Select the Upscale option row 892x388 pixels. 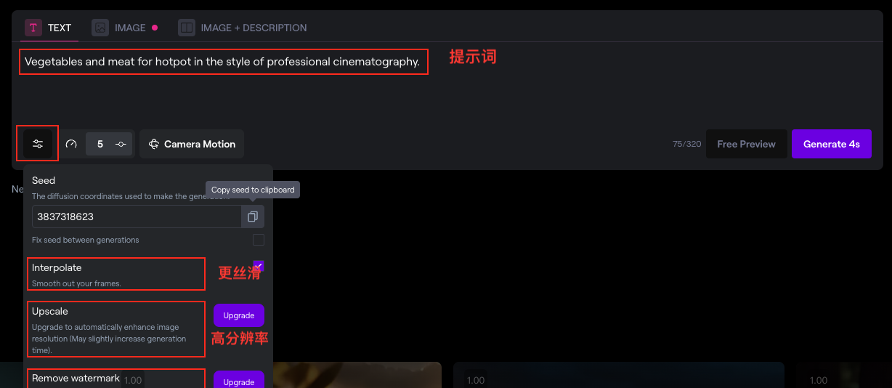point(116,329)
